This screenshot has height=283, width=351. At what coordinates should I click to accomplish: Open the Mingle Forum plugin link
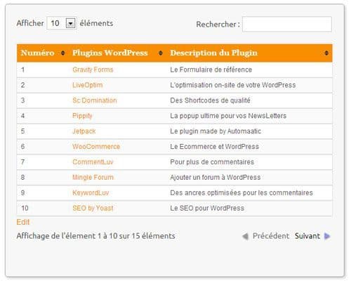coord(93,178)
